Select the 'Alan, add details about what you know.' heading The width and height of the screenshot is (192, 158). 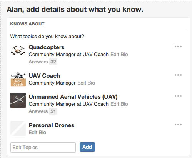click(x=75, y=10)
